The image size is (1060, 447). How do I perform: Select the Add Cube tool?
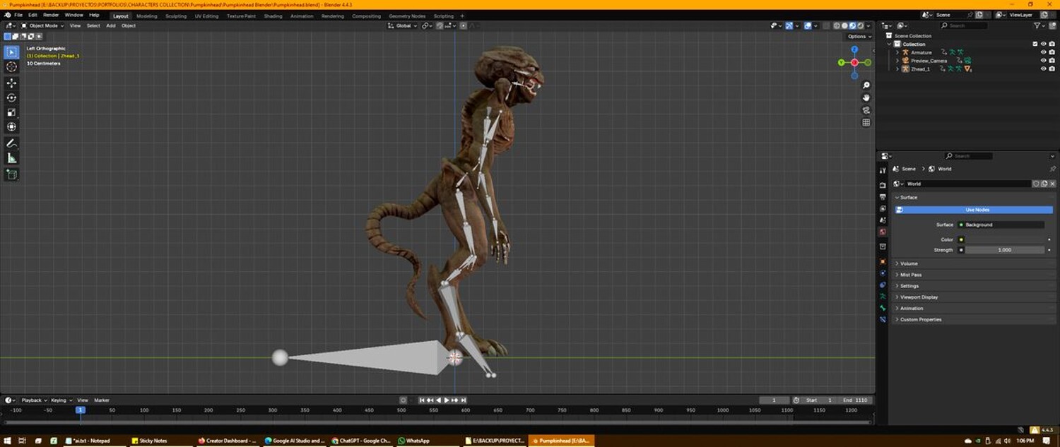11,174
